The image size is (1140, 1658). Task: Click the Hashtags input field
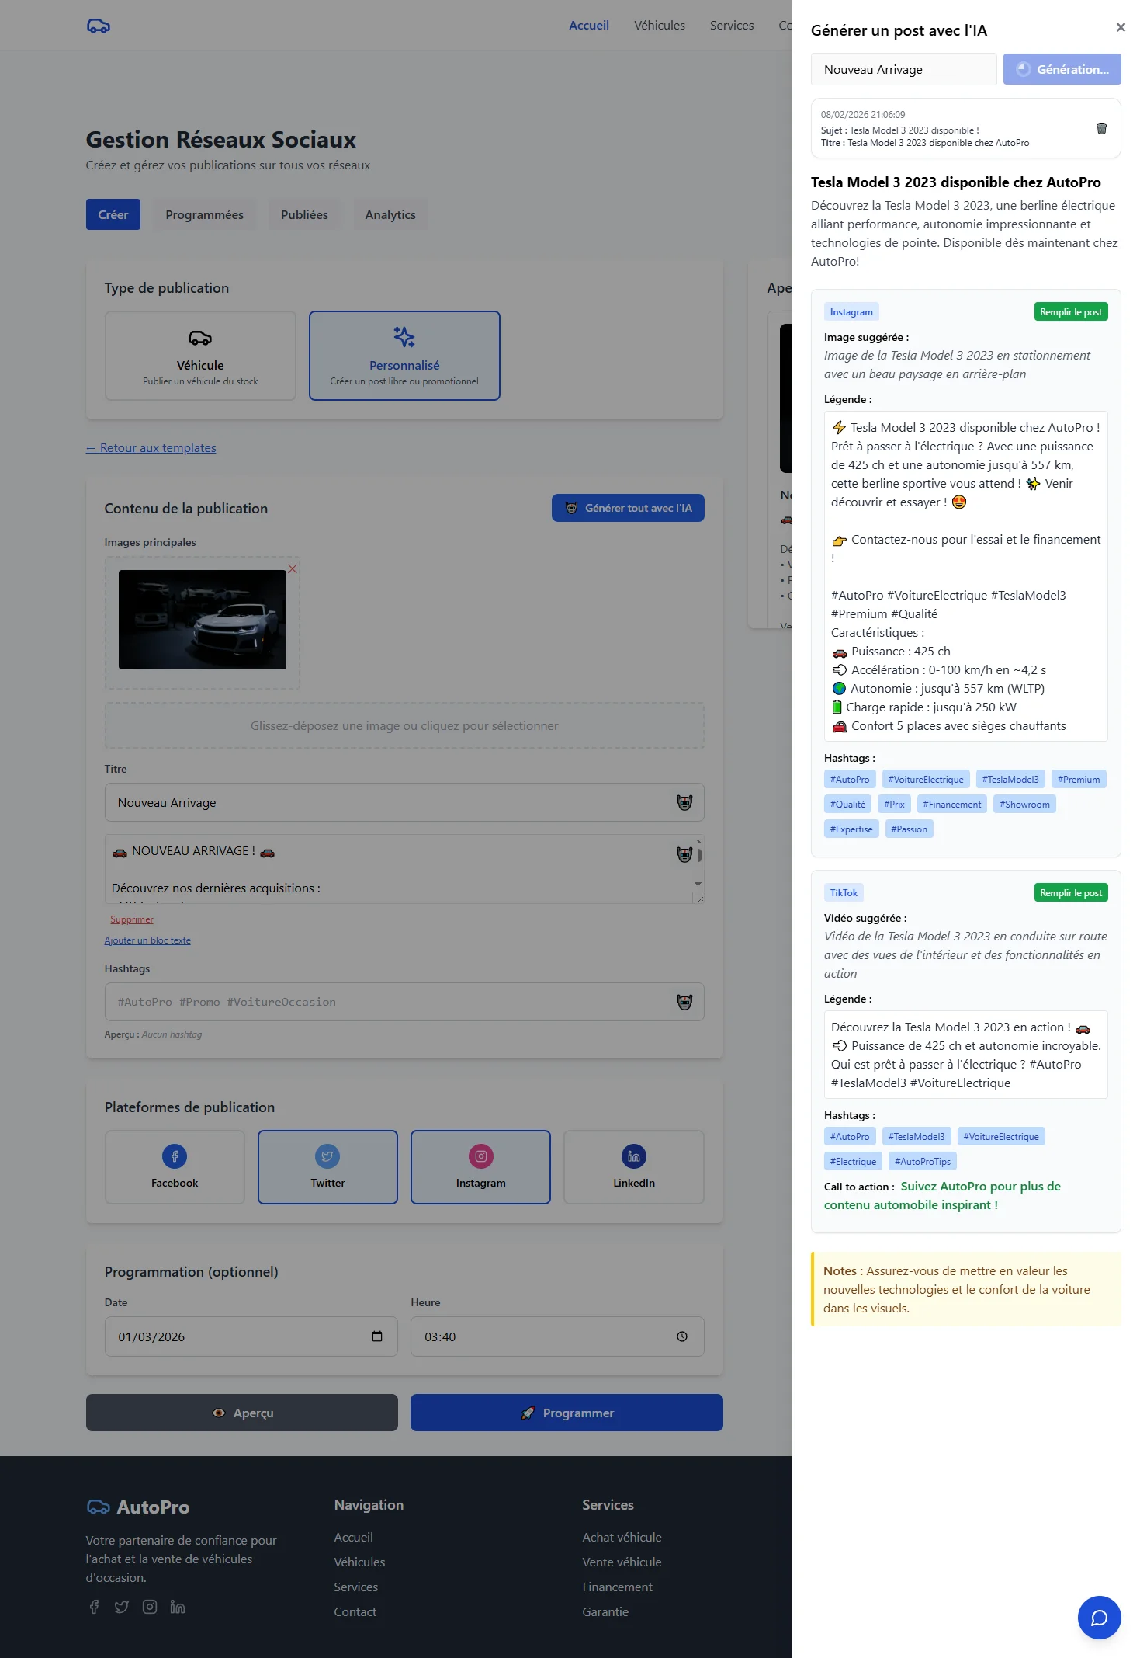[404, 1002]
